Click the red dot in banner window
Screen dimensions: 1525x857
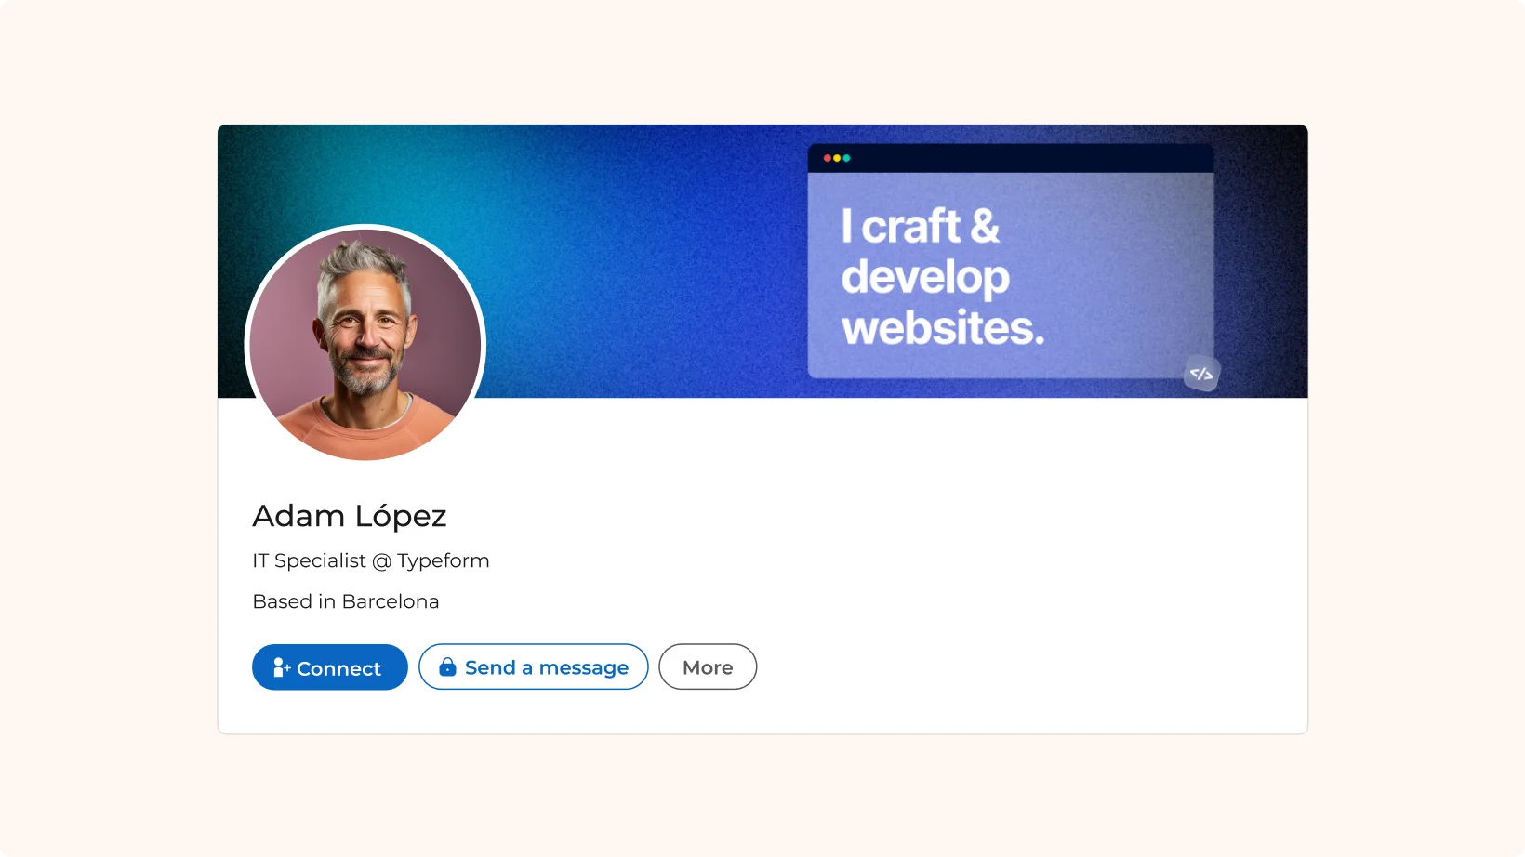tap(827, 158)
